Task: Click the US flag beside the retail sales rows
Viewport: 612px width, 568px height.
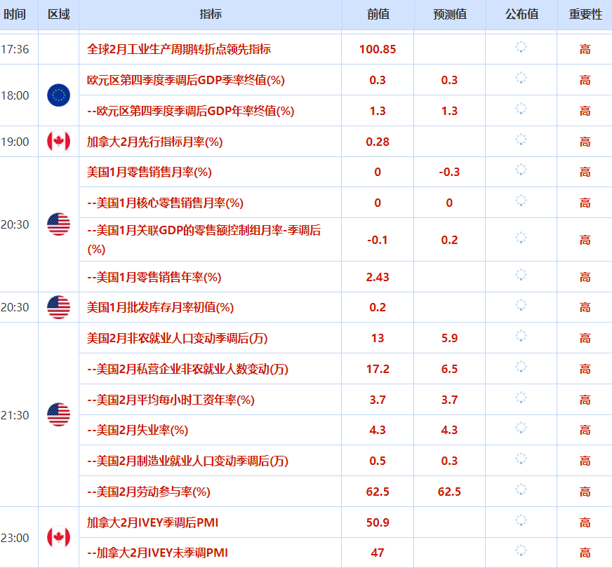Action: coord(58,224)
